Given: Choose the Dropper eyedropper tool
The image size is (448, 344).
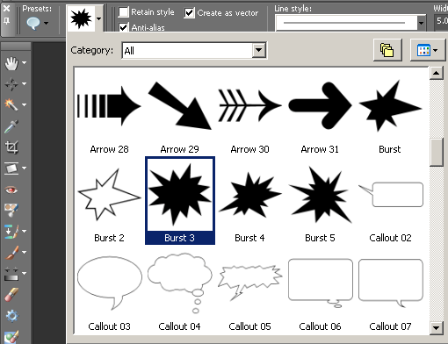Looking at the screenshot, I should coord(11,126).
